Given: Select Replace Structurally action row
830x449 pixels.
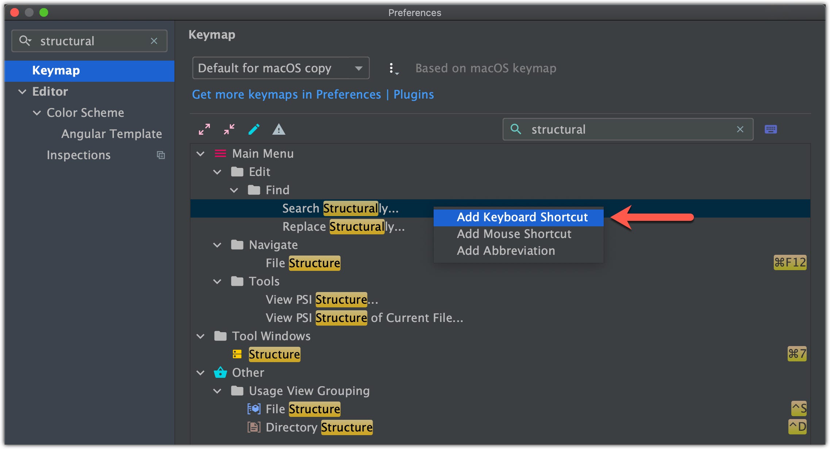Looking at the screenshot, I should [343, 227].
